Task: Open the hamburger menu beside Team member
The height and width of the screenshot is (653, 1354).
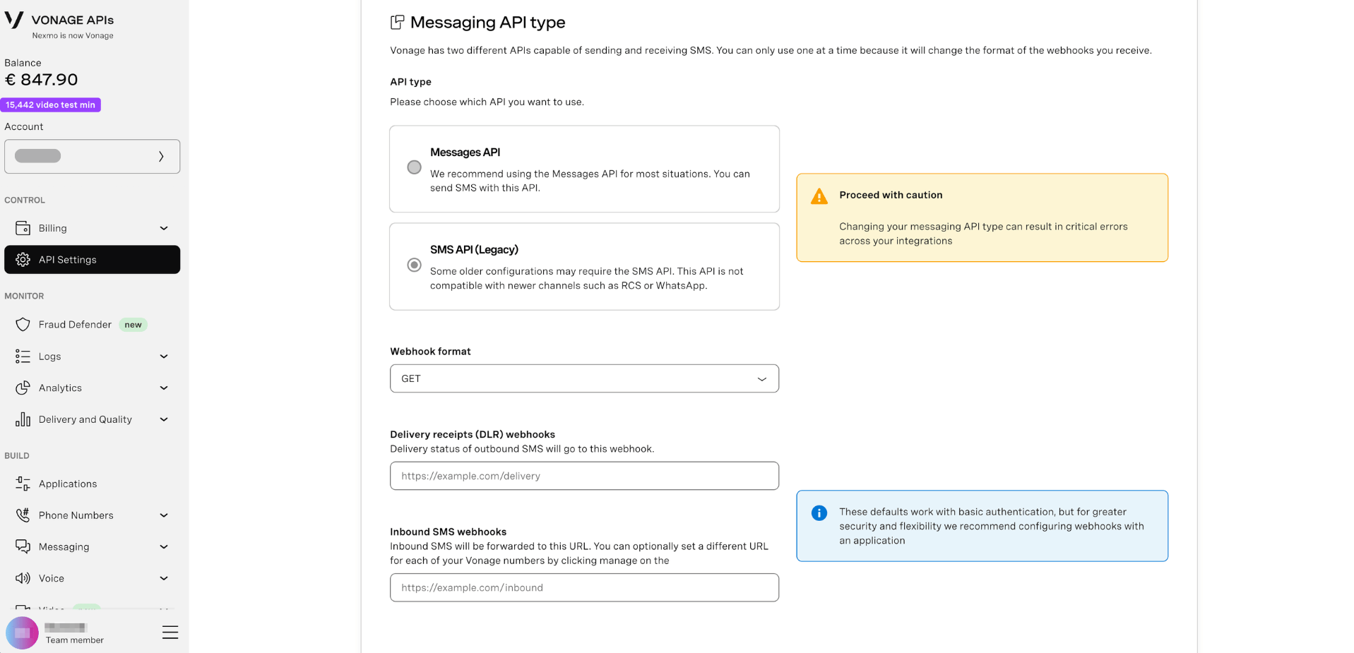Action: point(170,632)
